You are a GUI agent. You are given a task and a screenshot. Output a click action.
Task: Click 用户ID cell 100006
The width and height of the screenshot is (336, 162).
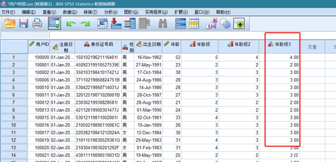[39, 80]
